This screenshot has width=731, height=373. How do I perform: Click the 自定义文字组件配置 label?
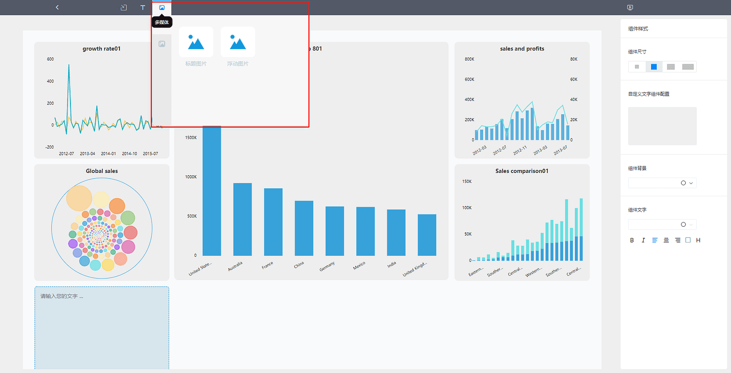pos(649,94)
